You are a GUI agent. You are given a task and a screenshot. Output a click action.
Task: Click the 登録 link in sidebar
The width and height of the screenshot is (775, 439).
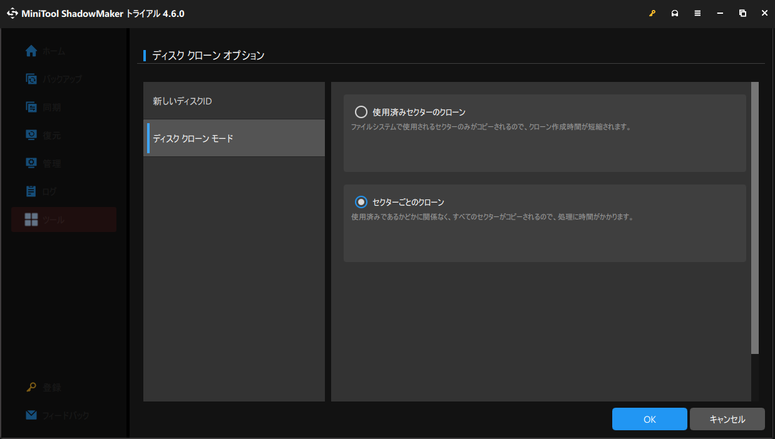[x=52, y=387]
